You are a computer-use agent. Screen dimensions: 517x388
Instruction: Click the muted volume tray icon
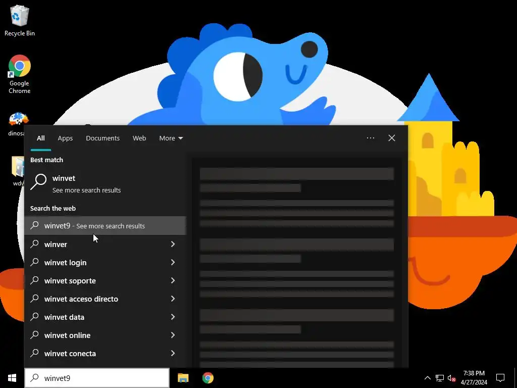(451, 378)
